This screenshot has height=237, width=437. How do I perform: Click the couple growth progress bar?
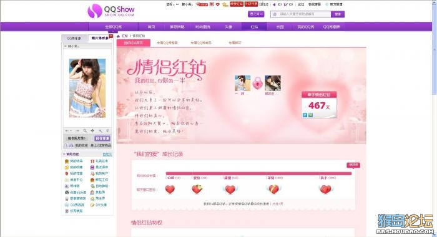pos(258,173)
